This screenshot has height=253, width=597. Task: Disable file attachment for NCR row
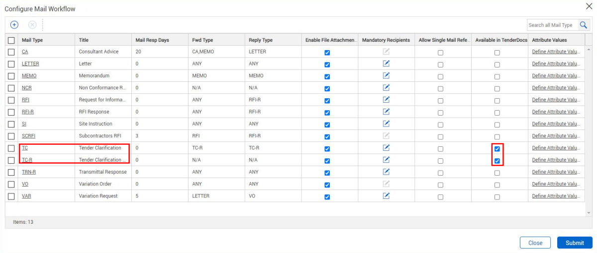point(327,89)
